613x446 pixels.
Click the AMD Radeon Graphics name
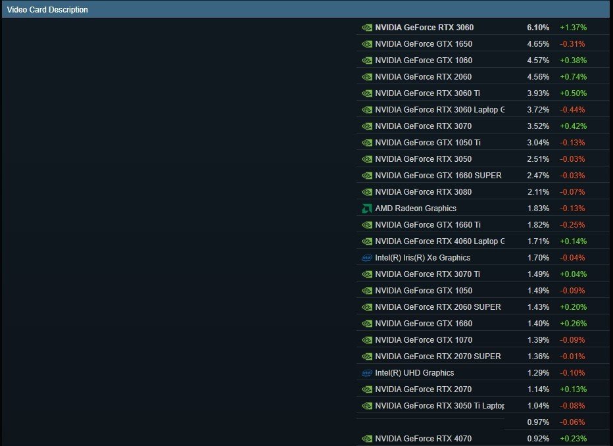[416, 209]
